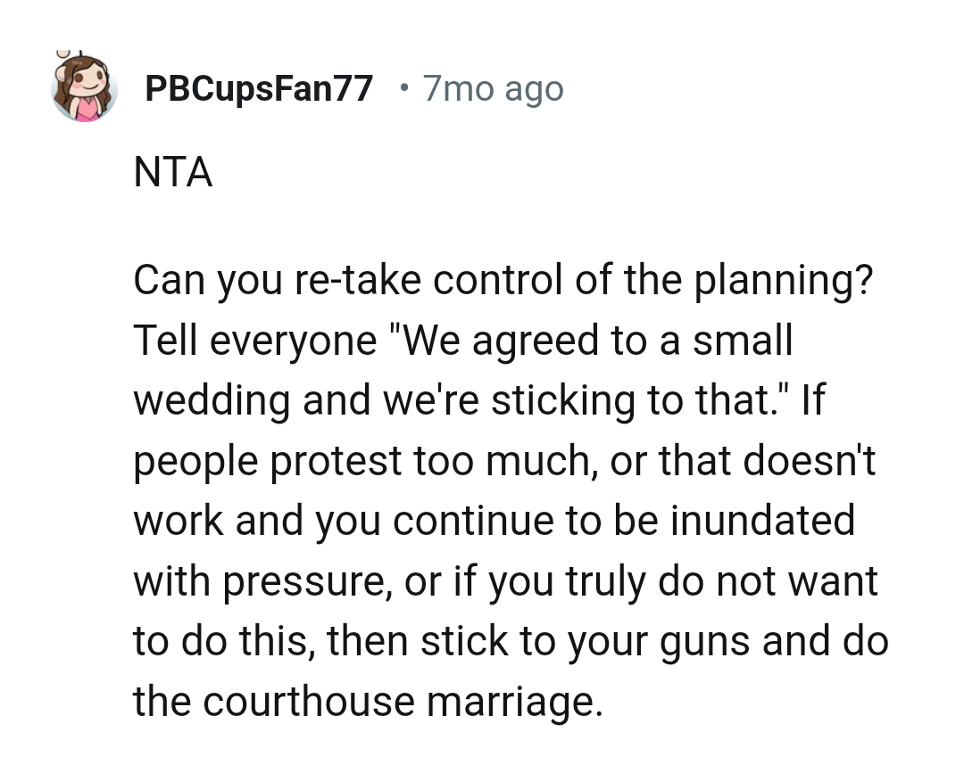The width and height of the screenshot is (964, 765).
Task: Click the '7mo ago' comment timestamp
Action: pos(493,88)
